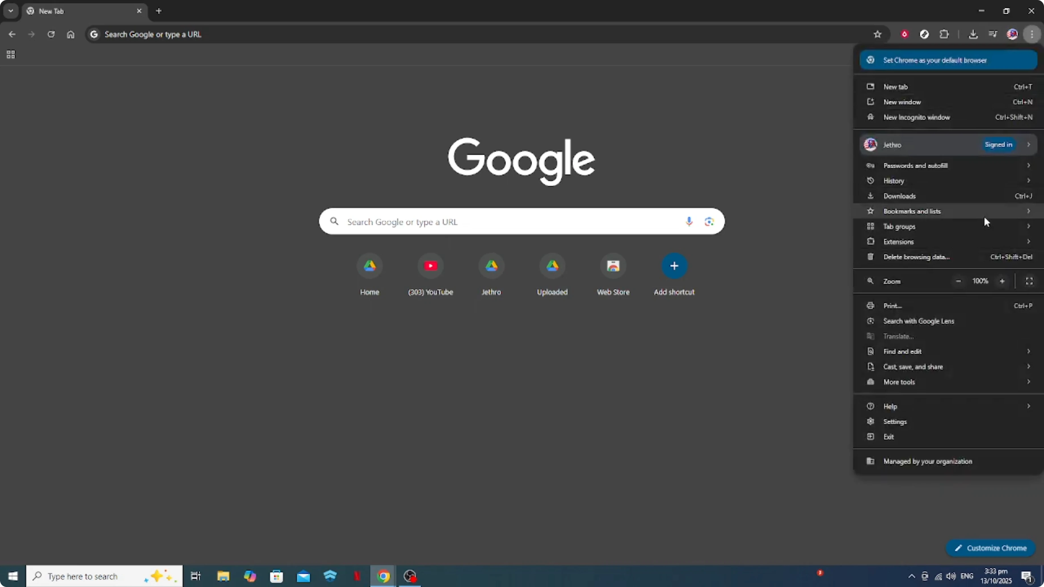Expand the Tab groups submenu
1044x587 pixels.
pyautogui.click(x=948, y=227)
